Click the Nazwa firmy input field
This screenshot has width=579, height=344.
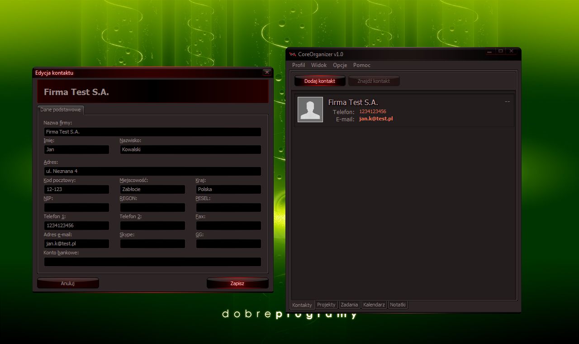pyautogui.click(x=152, y=132)
